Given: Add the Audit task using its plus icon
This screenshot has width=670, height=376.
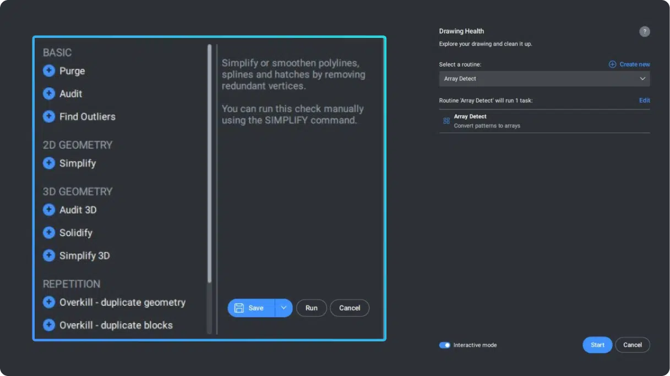Looking at the screenshot, I should point(49,94).
